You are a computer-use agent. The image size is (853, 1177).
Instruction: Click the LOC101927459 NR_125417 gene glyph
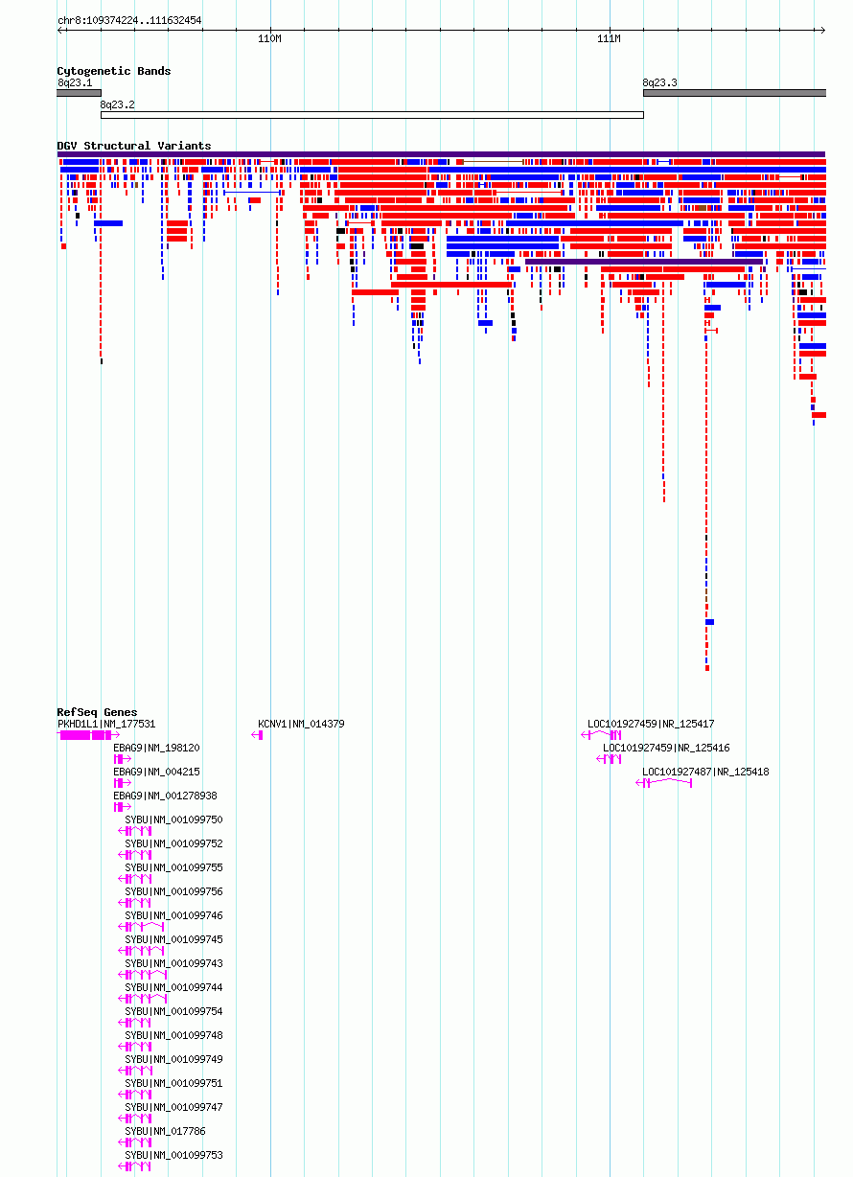pyautogui.click(x=601, y=735)
